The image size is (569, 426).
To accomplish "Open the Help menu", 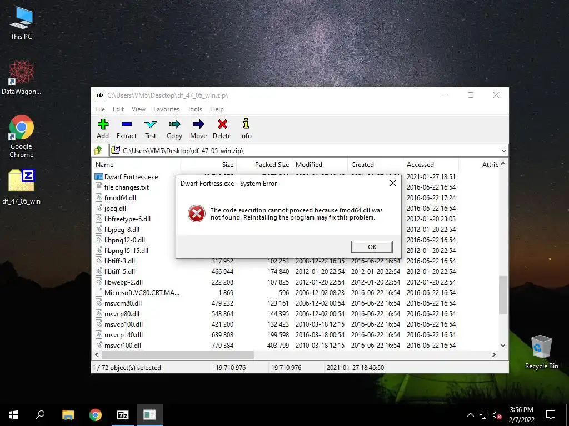I will click(x=217, y=109).
